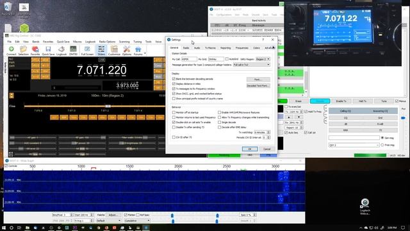The image size is (410, 231).
Task: Click the Tune button in WSJT-X
Action: 384,101
